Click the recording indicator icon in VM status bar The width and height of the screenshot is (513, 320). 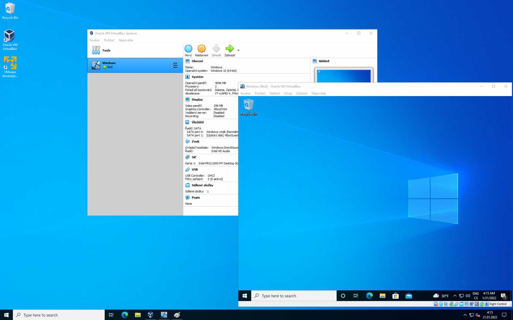[472, 304]
